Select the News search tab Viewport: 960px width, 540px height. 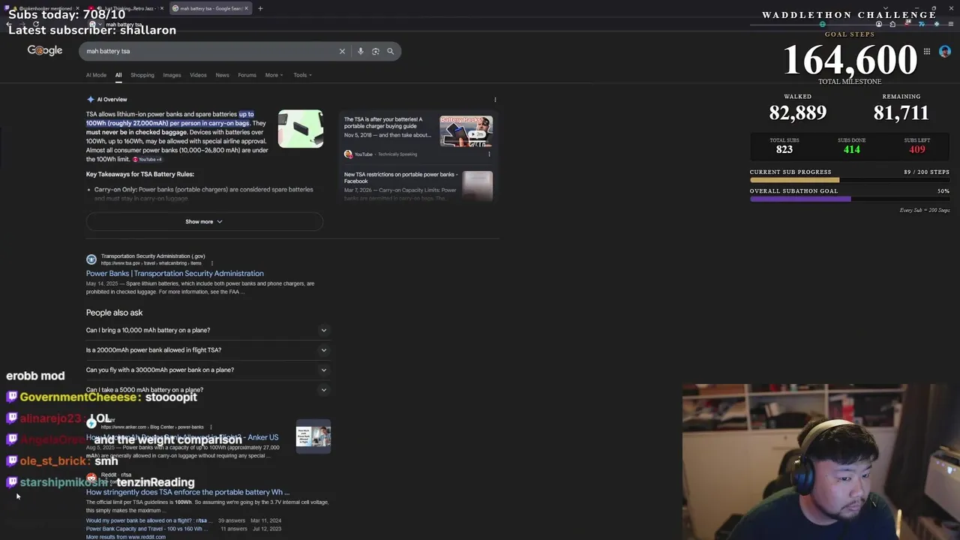[x=222, y=75]
